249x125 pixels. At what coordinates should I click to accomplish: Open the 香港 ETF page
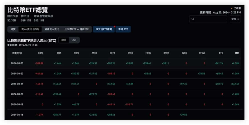click(123, 29)
